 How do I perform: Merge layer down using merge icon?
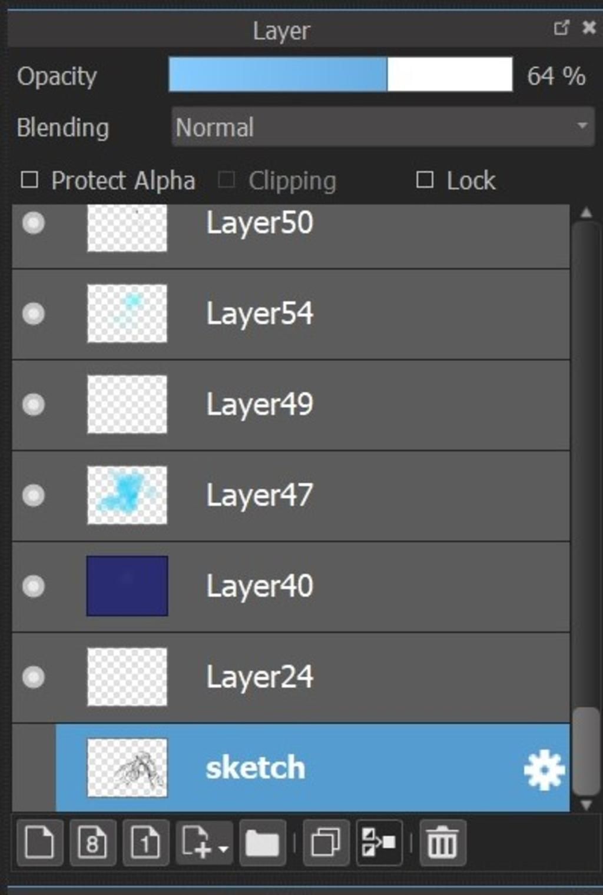[x=379, y=842]
